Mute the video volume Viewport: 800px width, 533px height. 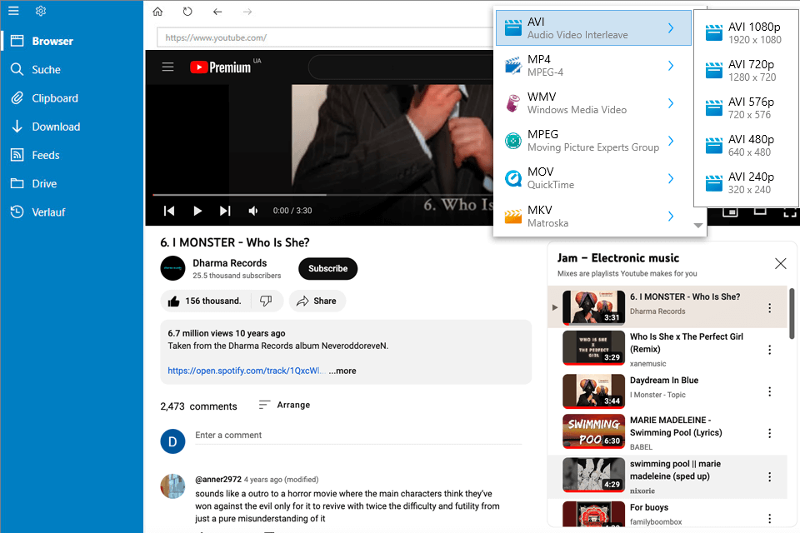253,211
